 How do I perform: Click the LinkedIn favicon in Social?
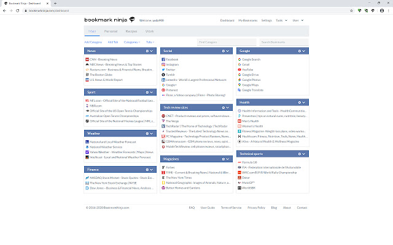163,80
